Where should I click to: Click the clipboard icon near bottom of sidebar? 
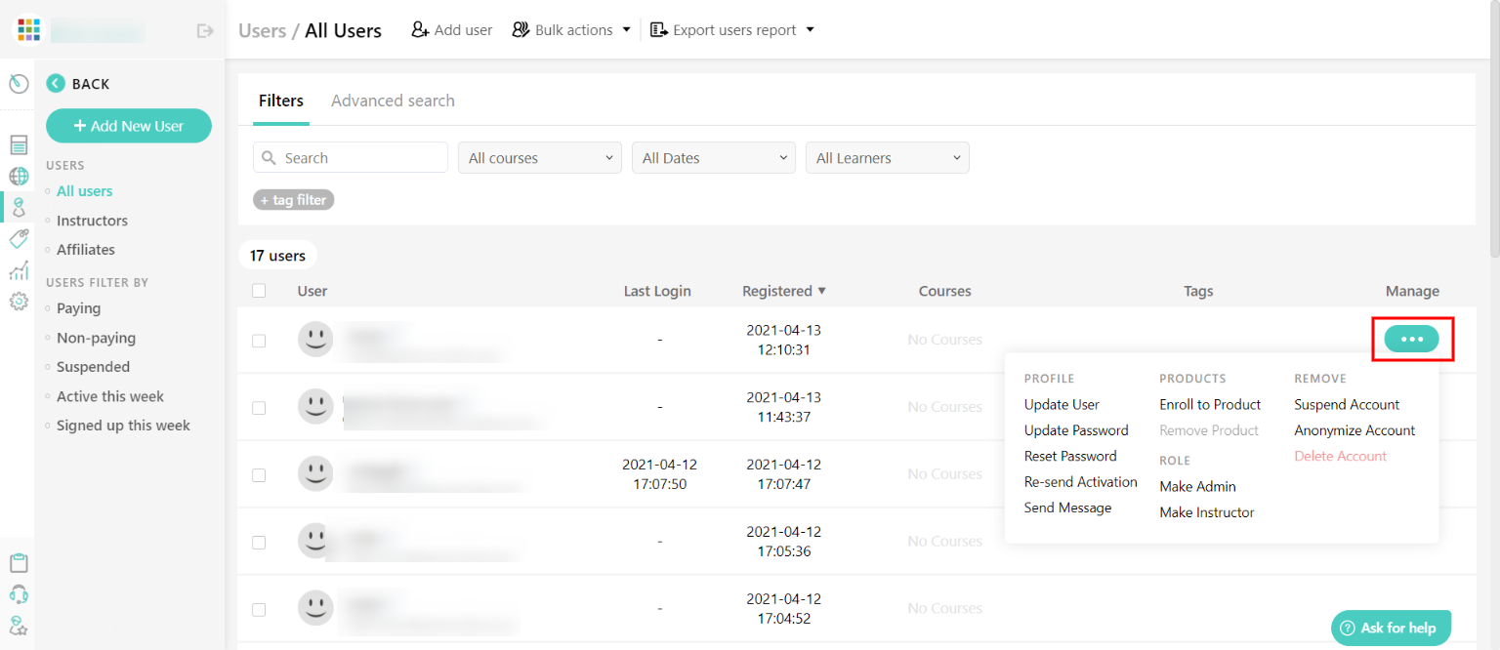click(18, 562)
